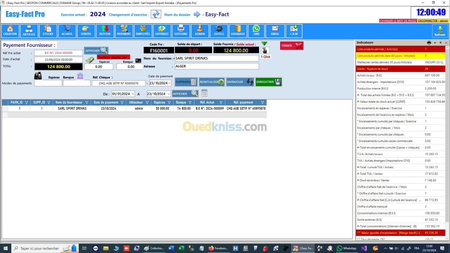Open the Date de paiement dropdown
The width and height of the screenshot is (450, 253).
point(169,83)
